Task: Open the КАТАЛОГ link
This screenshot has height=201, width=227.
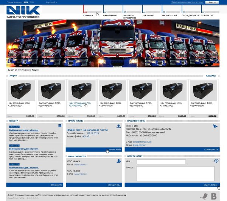Action: (211, 76)
